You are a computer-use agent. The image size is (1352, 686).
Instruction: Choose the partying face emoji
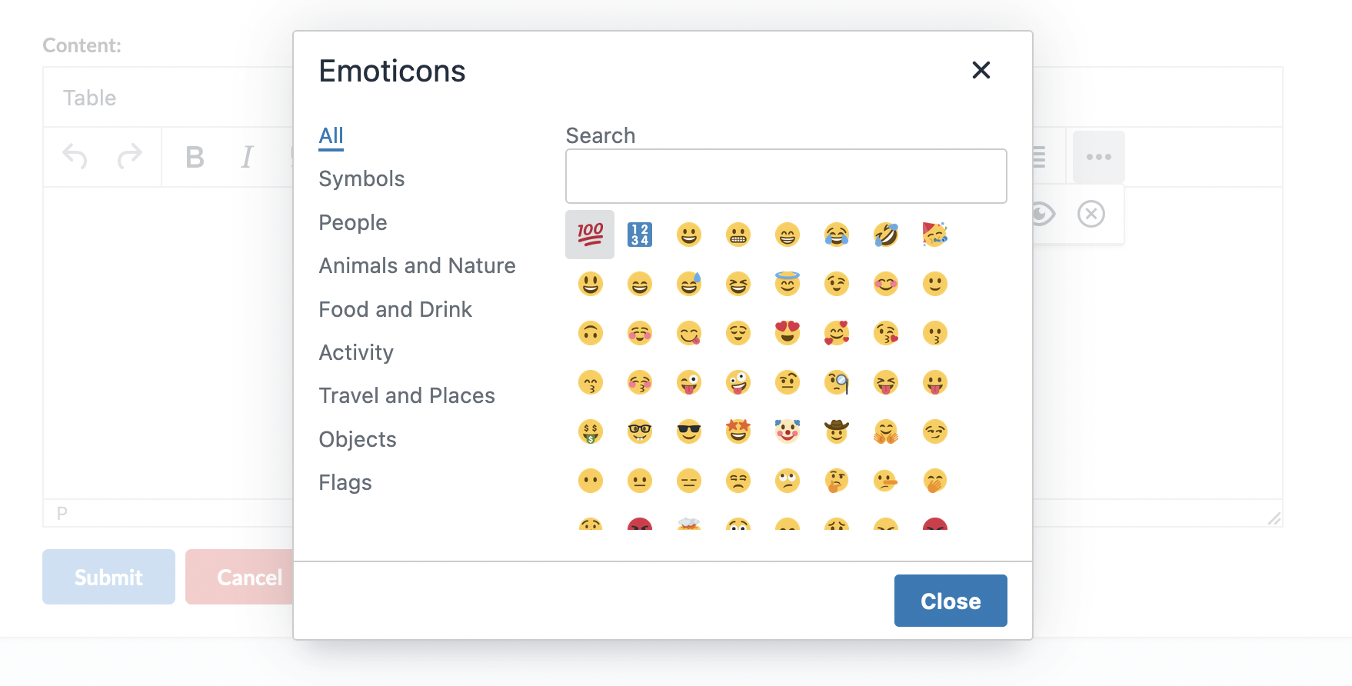coord(935,235)
